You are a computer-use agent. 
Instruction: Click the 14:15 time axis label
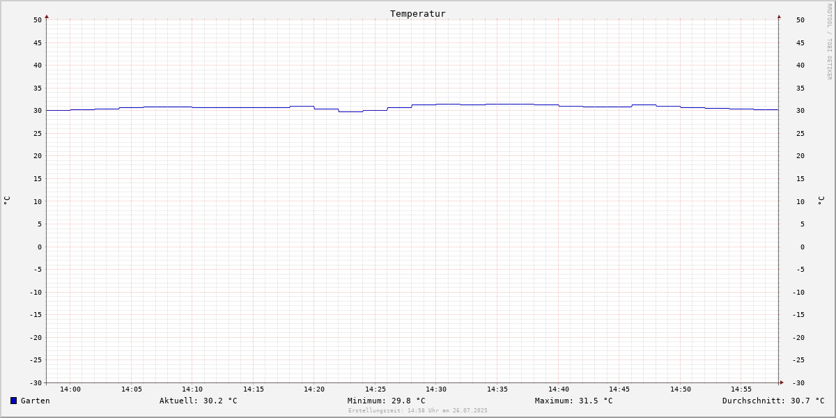[254, 389]
